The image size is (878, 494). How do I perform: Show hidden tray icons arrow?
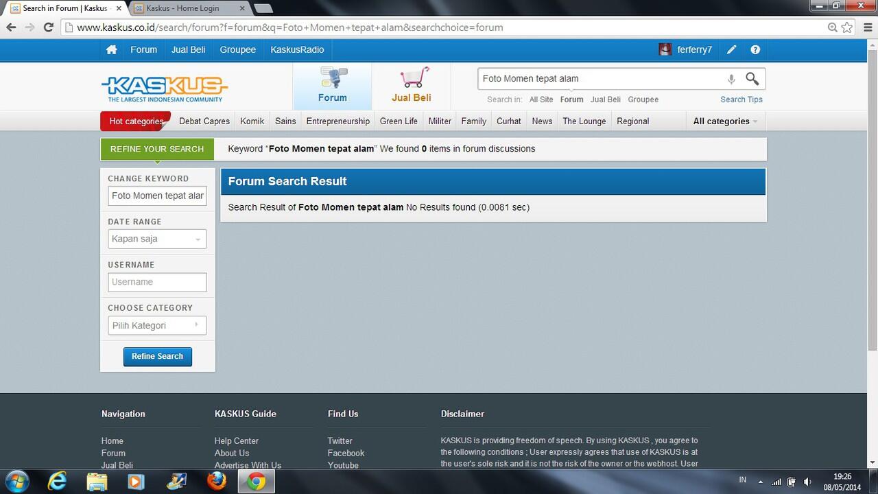click(760, 482)
